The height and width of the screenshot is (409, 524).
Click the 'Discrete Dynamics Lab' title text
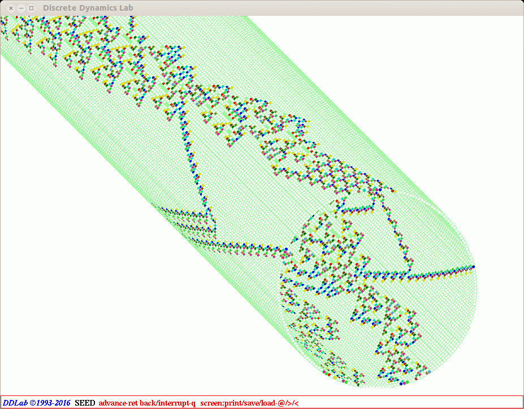tap(88, 8)
